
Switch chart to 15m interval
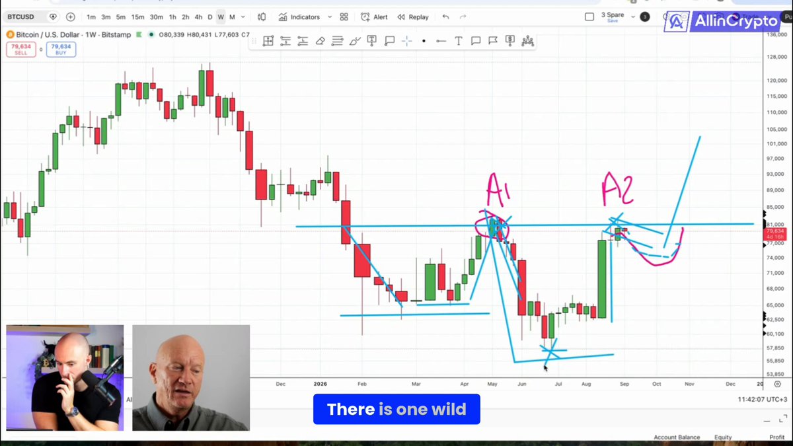tap(137, 17)
